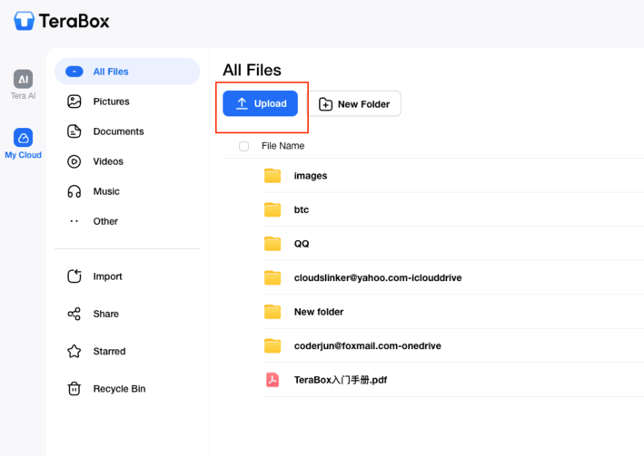Click the Pictures sidebar icon

pyautogui.click(x=74, y=102)
